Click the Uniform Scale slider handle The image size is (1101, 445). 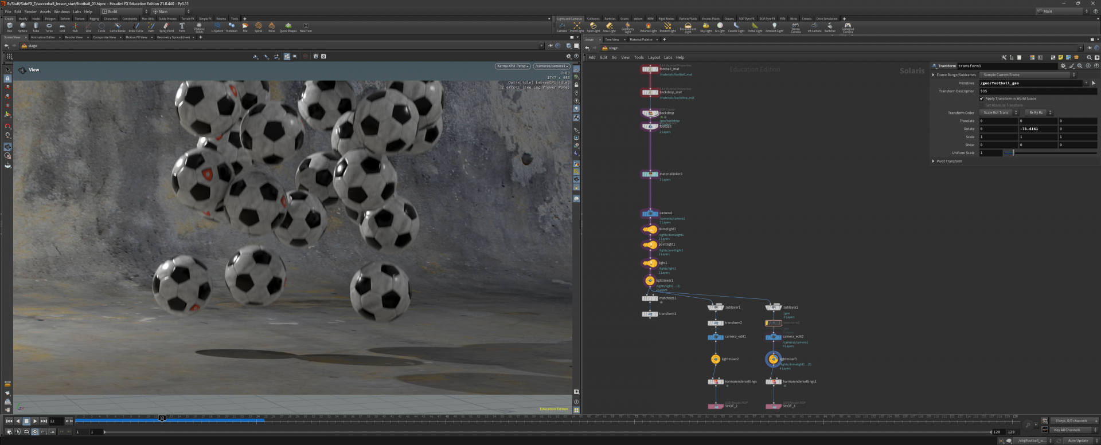pyautogui.click(x=1013, y=153)
